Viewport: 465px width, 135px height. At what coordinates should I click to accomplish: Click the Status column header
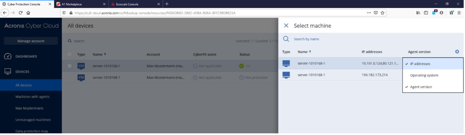[245, 54]
